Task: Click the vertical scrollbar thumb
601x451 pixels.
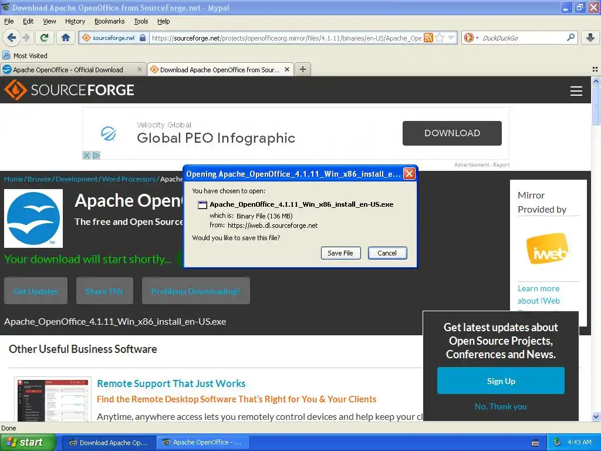Action: pyautogui.click(x=596, y=105)
